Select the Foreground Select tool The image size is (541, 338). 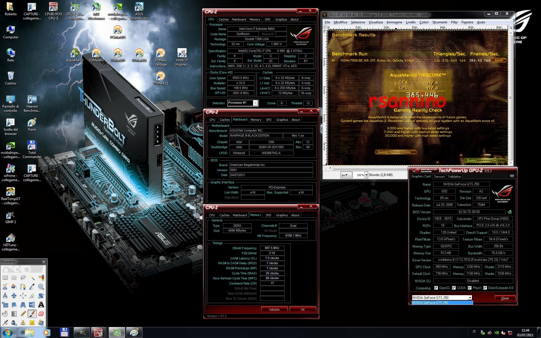point(14,287)
